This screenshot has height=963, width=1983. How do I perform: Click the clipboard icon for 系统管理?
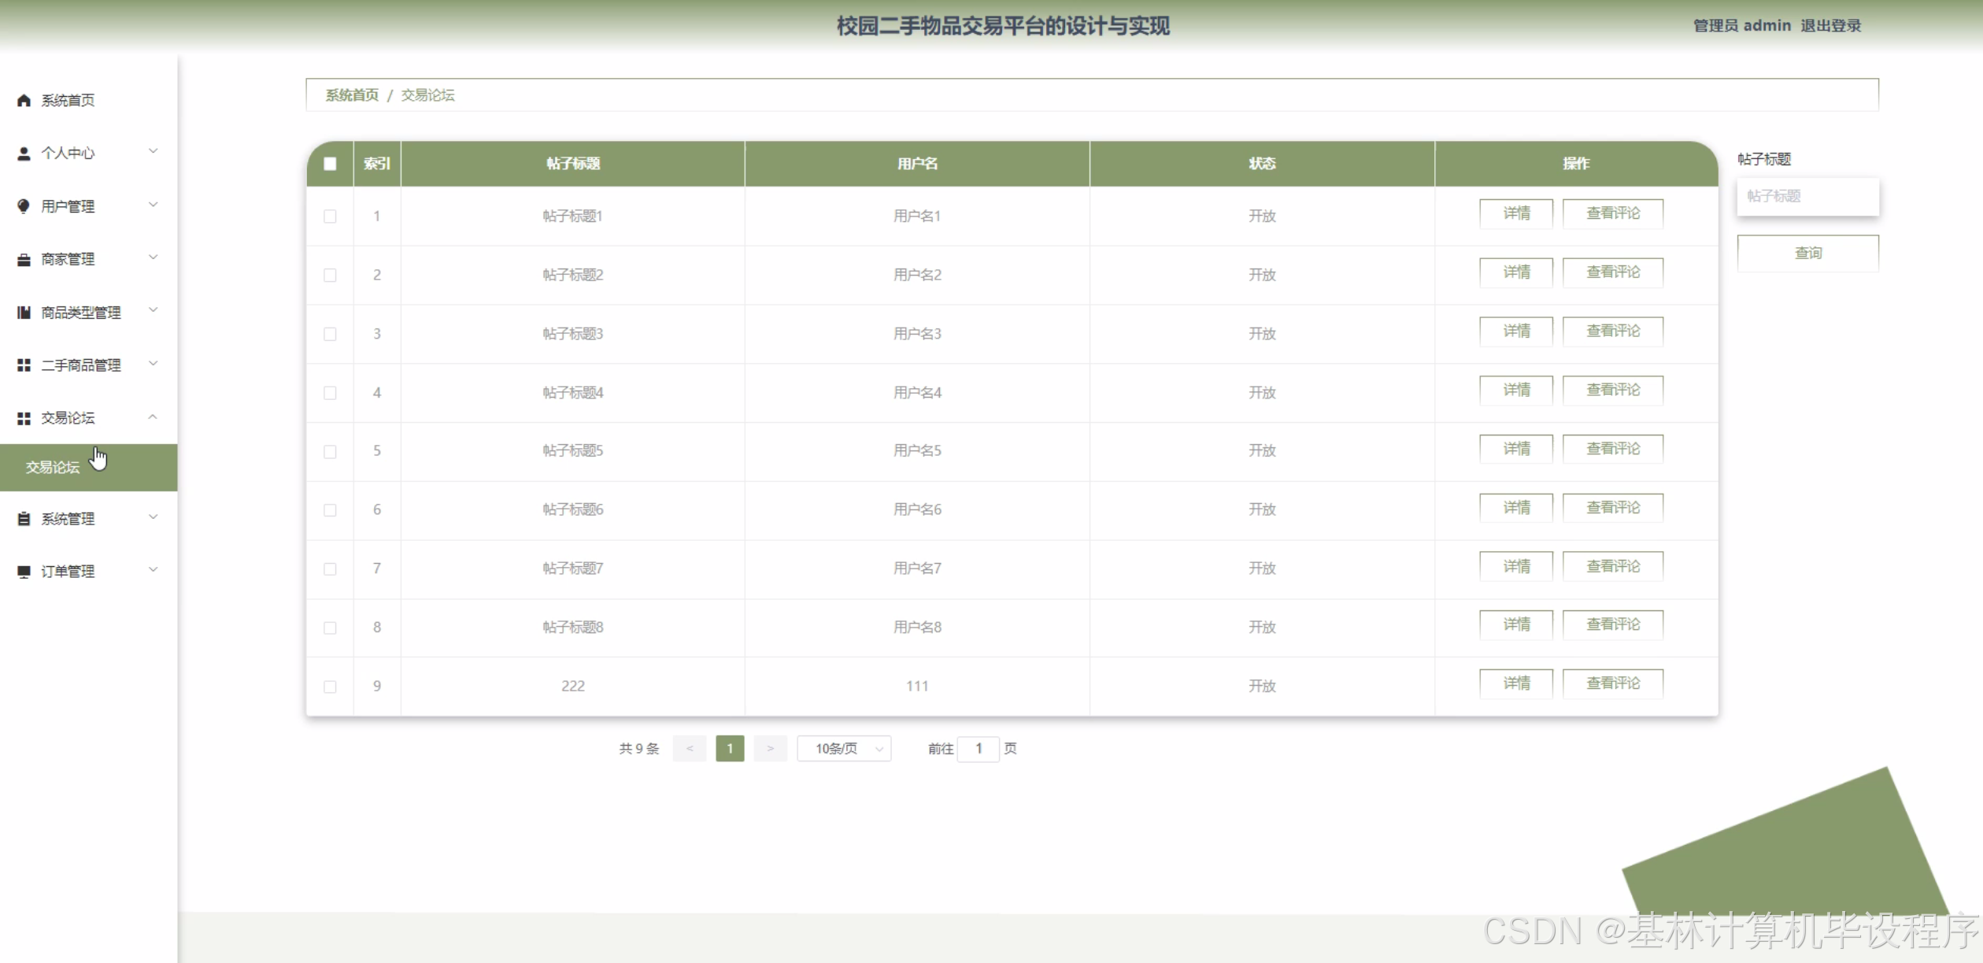[x=24, y=519]
